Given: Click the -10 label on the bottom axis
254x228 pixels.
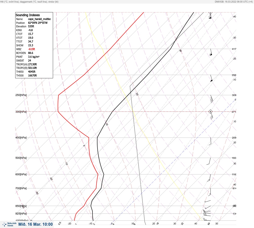Looking at the screenshot, I should (91, 224).
